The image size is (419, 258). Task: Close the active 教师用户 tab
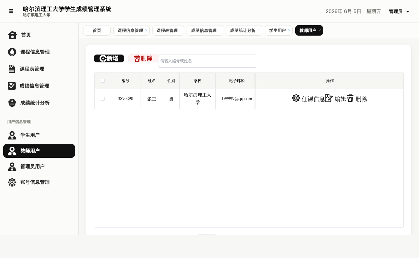[x=320, y=30]
